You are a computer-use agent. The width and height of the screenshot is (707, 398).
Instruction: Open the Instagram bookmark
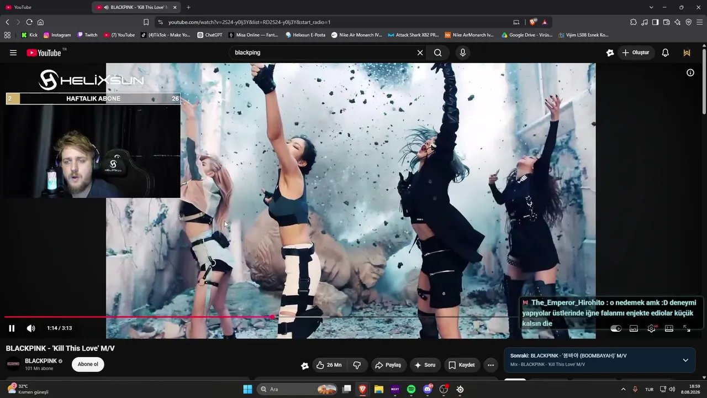pos(57,35)
